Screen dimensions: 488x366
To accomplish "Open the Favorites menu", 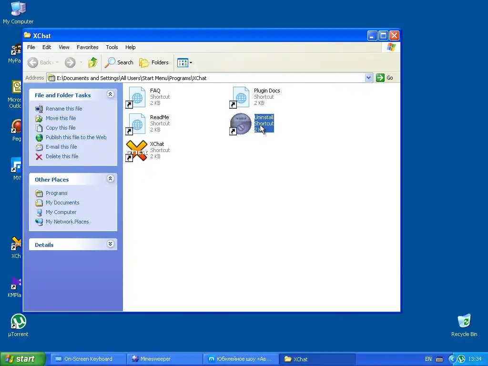I will point(88,47).
